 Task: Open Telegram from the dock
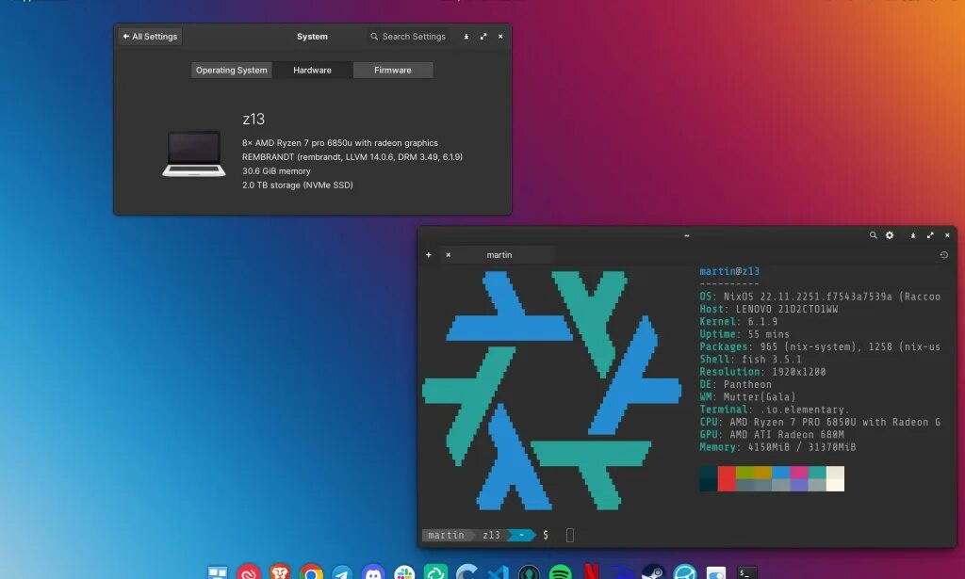pos(342,572)
